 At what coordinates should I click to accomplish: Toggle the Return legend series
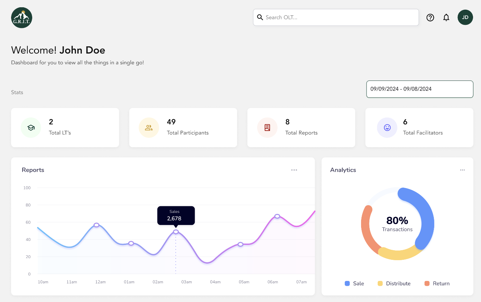[437, 283]
